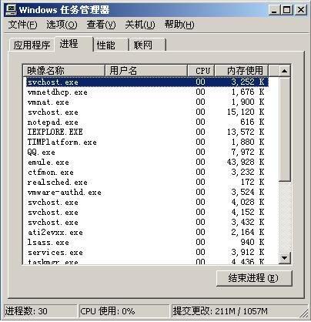This screenshot has width=311, height=322.
Task: Minimize the Task Manager window
Action: click(274, 10)
